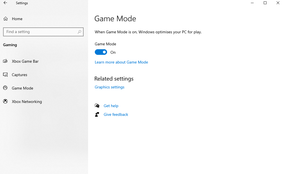
Task: Maximize the Settings window
Action: (265, 3)
